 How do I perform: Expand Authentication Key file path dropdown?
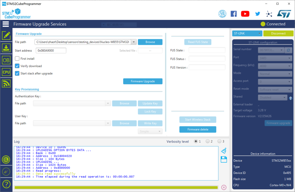pos(108,103)
